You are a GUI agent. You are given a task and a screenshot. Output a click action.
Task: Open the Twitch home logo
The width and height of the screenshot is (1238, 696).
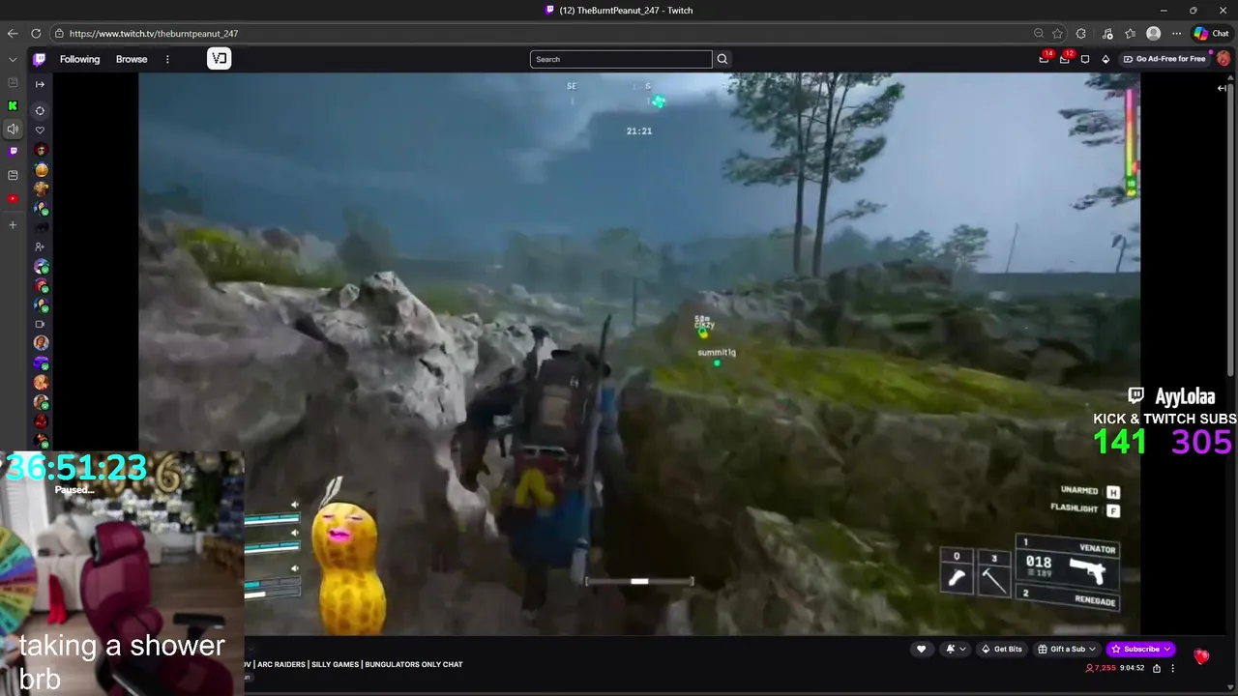pyautogui.click(x=40, y=59)
